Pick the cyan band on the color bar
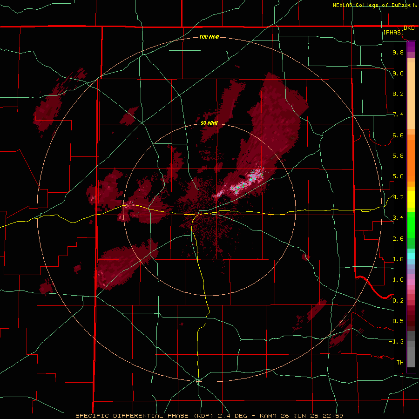 pos(411,256)
